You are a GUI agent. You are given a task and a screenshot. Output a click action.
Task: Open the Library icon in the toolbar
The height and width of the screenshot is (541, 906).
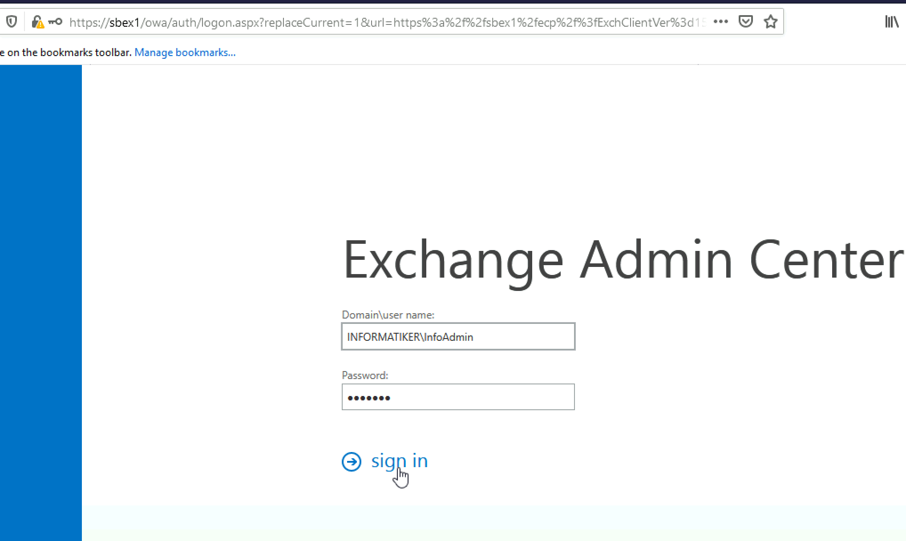pyautogui.click(x=892, y=21)
